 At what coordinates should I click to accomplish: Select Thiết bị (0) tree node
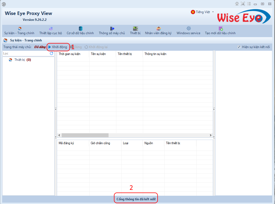20,60
